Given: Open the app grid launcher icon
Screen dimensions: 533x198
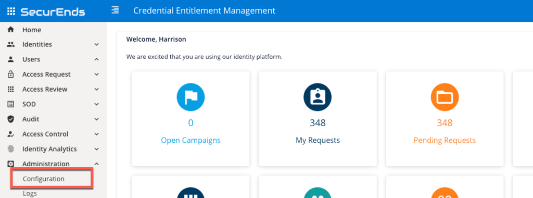Looking at the screenshot, I should coord(11,11).
